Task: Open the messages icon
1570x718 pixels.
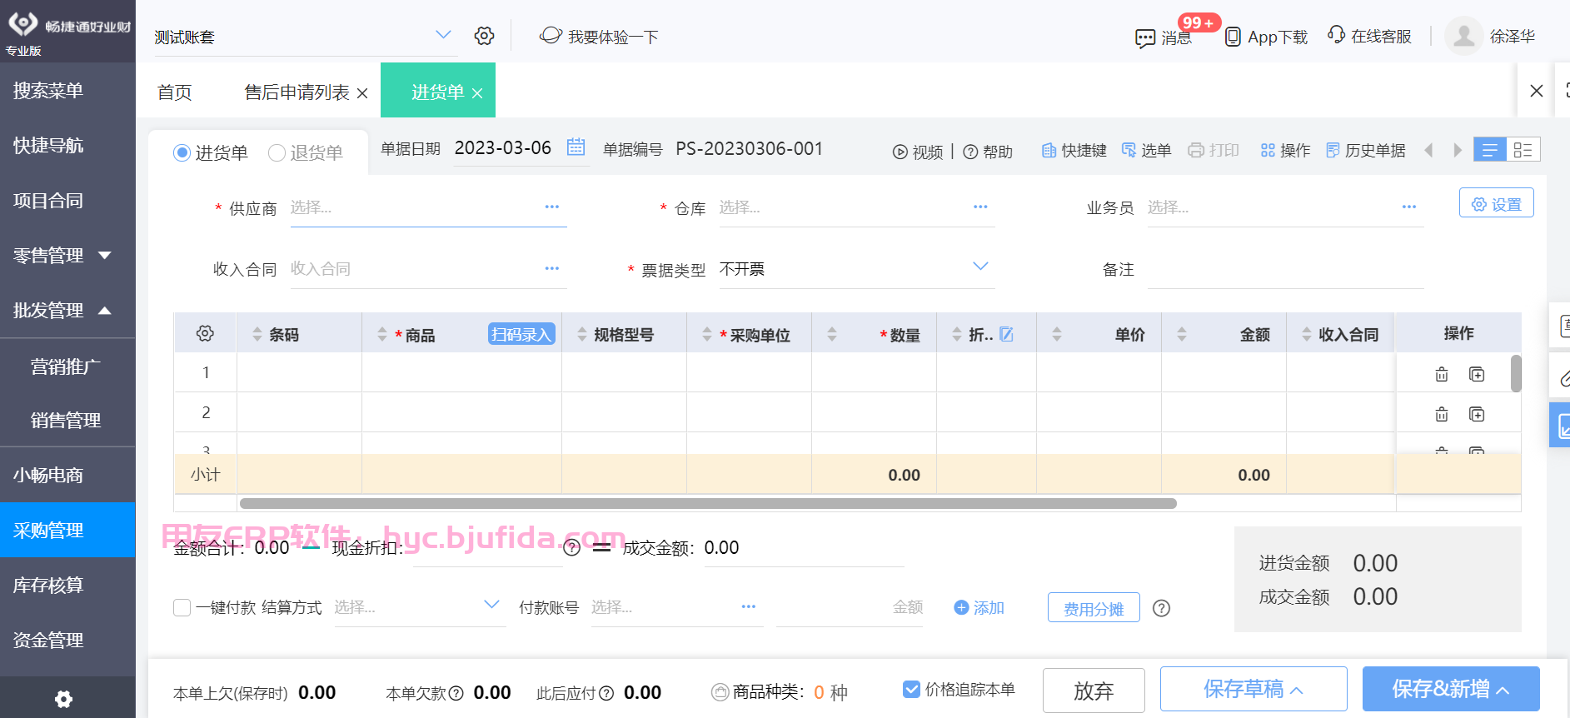Action: click(x=1145, y=38)
